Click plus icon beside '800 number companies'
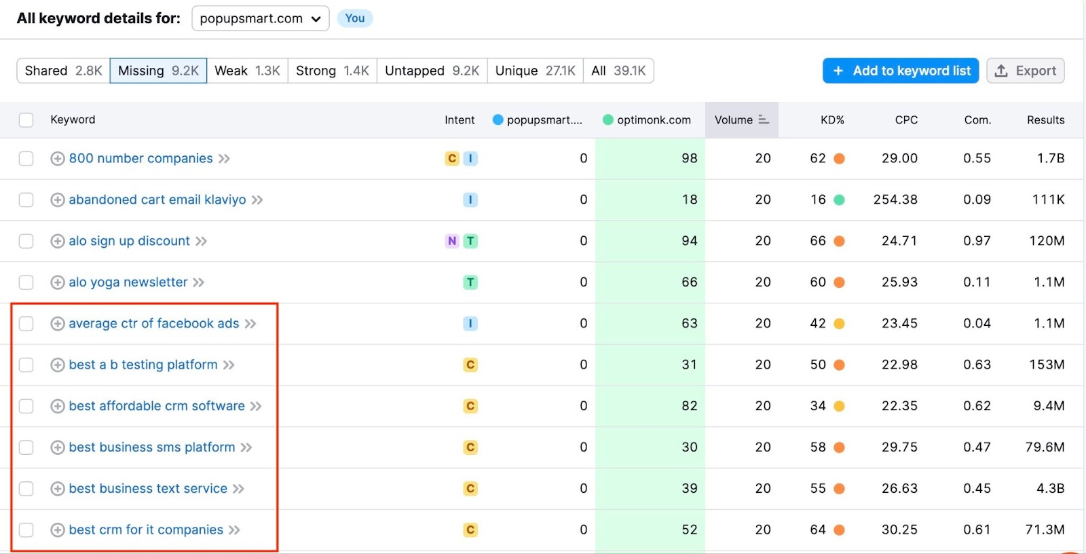The width and height of the screenshot is (1086, 554). pos(58,159)
